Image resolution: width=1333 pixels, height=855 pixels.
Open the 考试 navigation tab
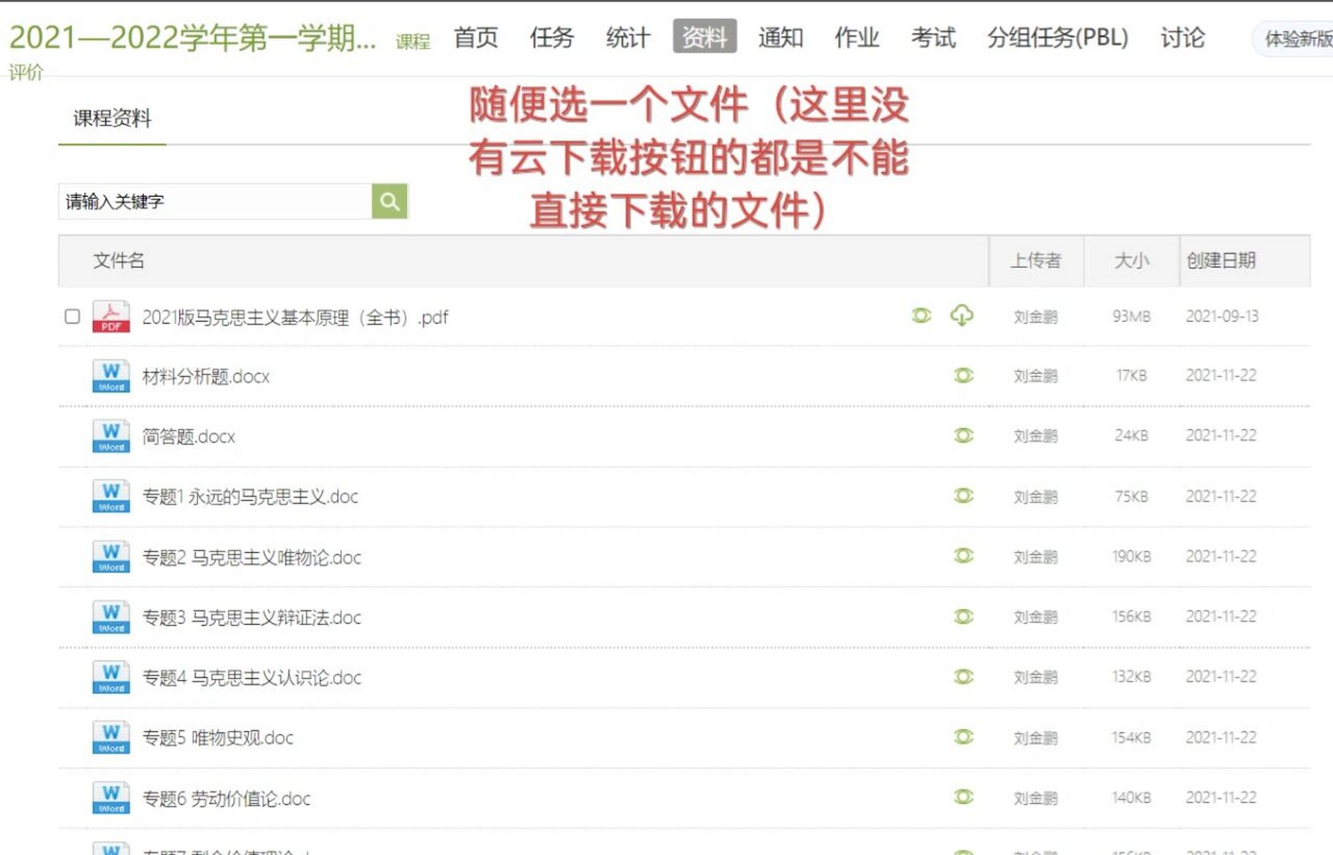[934, 37]
